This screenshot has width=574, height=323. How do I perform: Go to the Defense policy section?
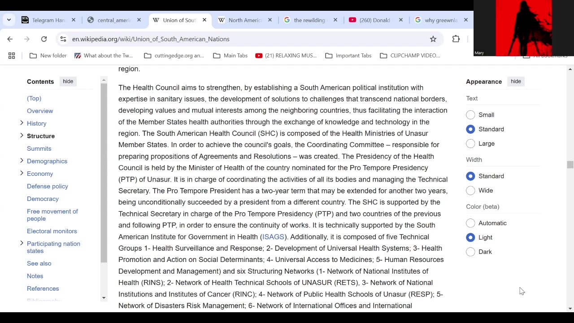coord(48,186)
